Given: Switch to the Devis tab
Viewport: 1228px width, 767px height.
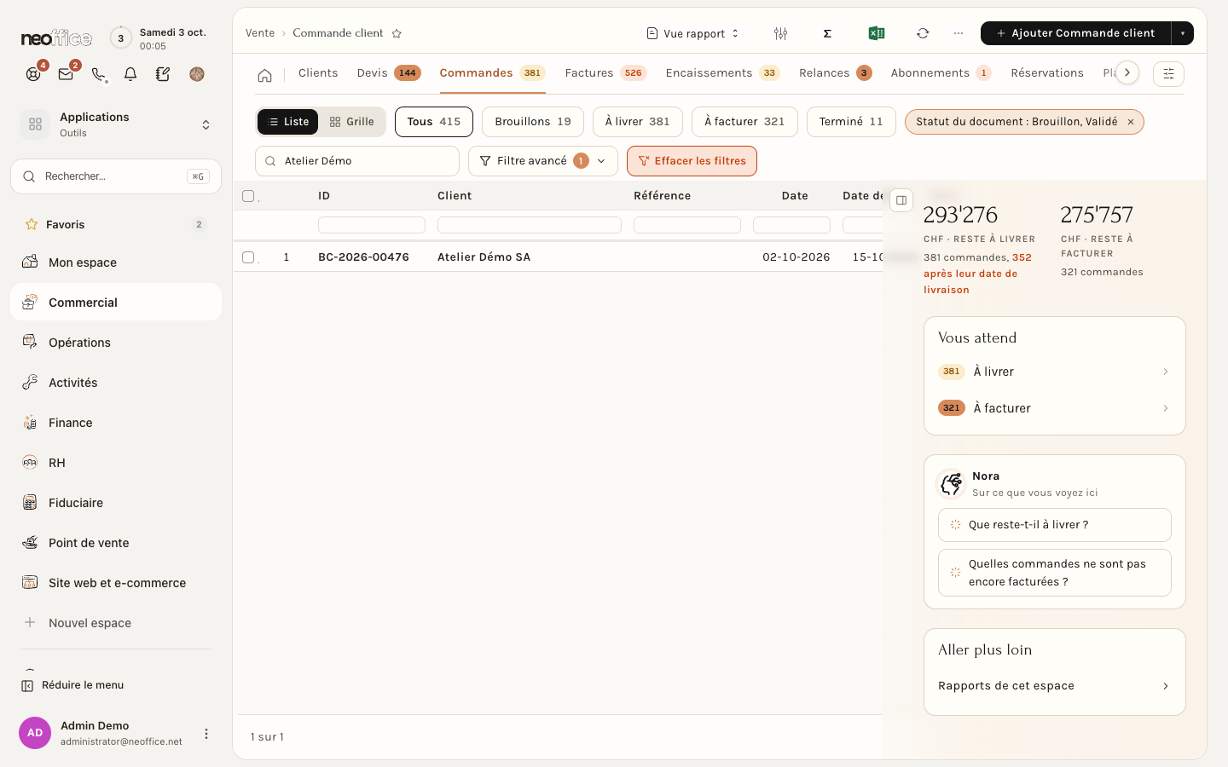Looking at the screenshot, I should point(389,73).
